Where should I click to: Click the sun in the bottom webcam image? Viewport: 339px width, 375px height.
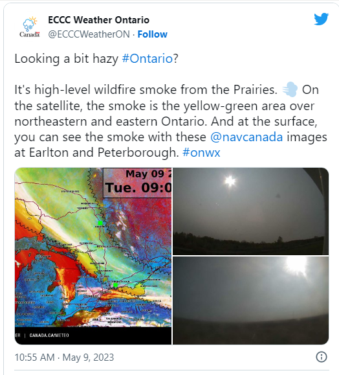296,266
